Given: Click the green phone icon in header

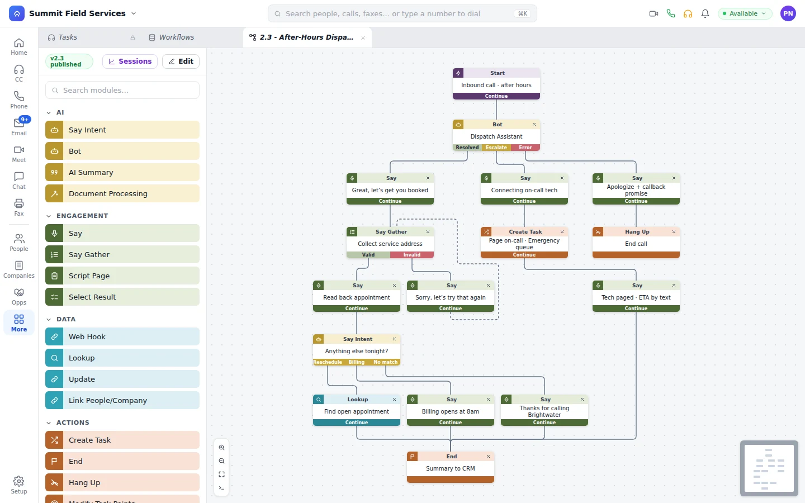Looking at the screenshot, I should [x=671, y=13].
